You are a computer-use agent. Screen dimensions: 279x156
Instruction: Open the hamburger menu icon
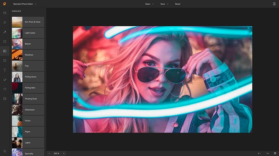[x=274, y=4]
